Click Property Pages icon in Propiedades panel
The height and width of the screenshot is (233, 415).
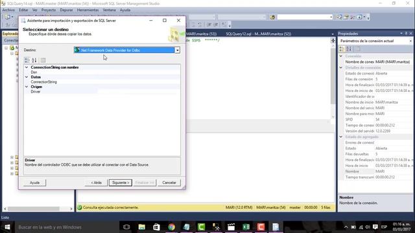tap(357, 49)
